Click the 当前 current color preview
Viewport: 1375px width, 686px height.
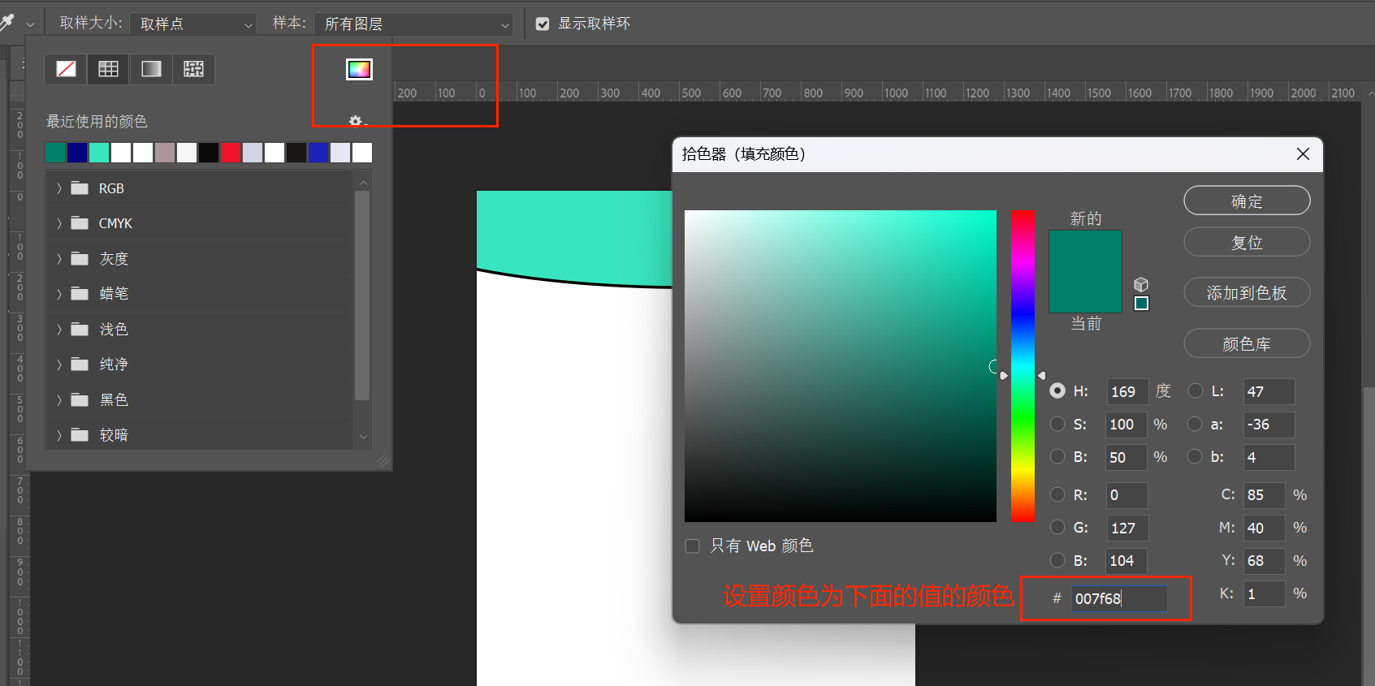[x=1085, y=292]
